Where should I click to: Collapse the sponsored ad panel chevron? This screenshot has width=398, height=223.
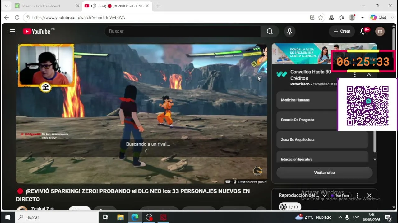point(369,75)
